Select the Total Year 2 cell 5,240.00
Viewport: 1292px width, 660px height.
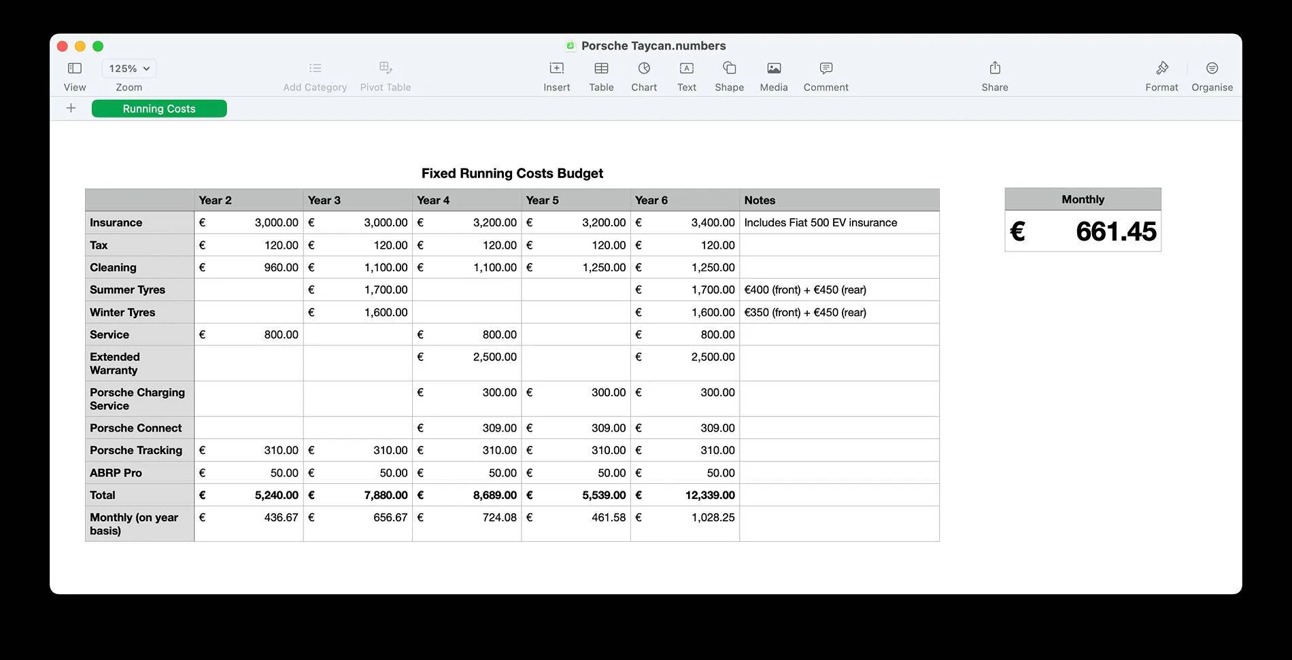249,495
